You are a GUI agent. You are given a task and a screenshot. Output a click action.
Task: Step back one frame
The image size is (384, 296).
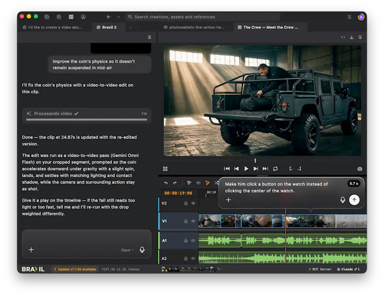pyautogui.click(x=236, y=169)
